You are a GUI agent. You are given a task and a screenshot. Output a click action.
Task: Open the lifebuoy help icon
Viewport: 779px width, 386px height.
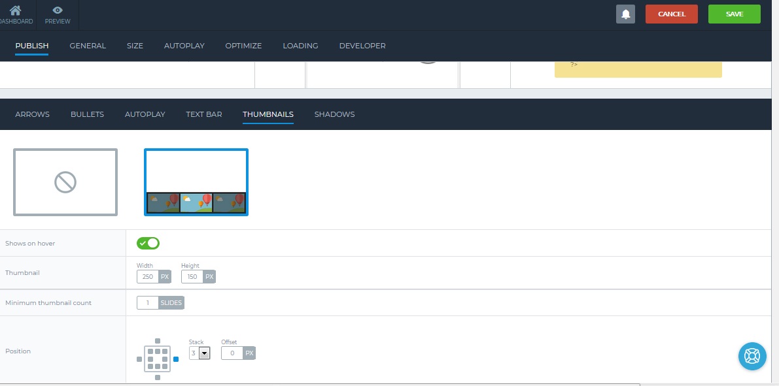tap(752, 356)
